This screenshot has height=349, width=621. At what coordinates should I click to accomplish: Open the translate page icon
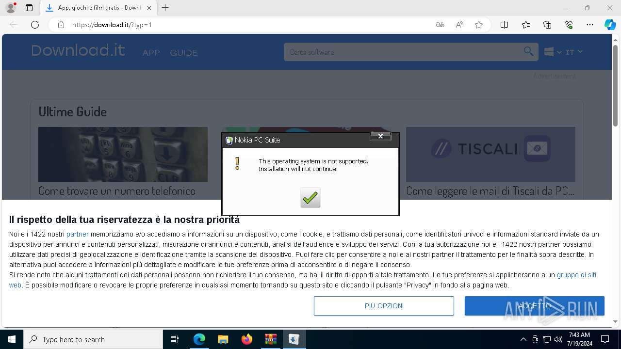coord(440,25)
